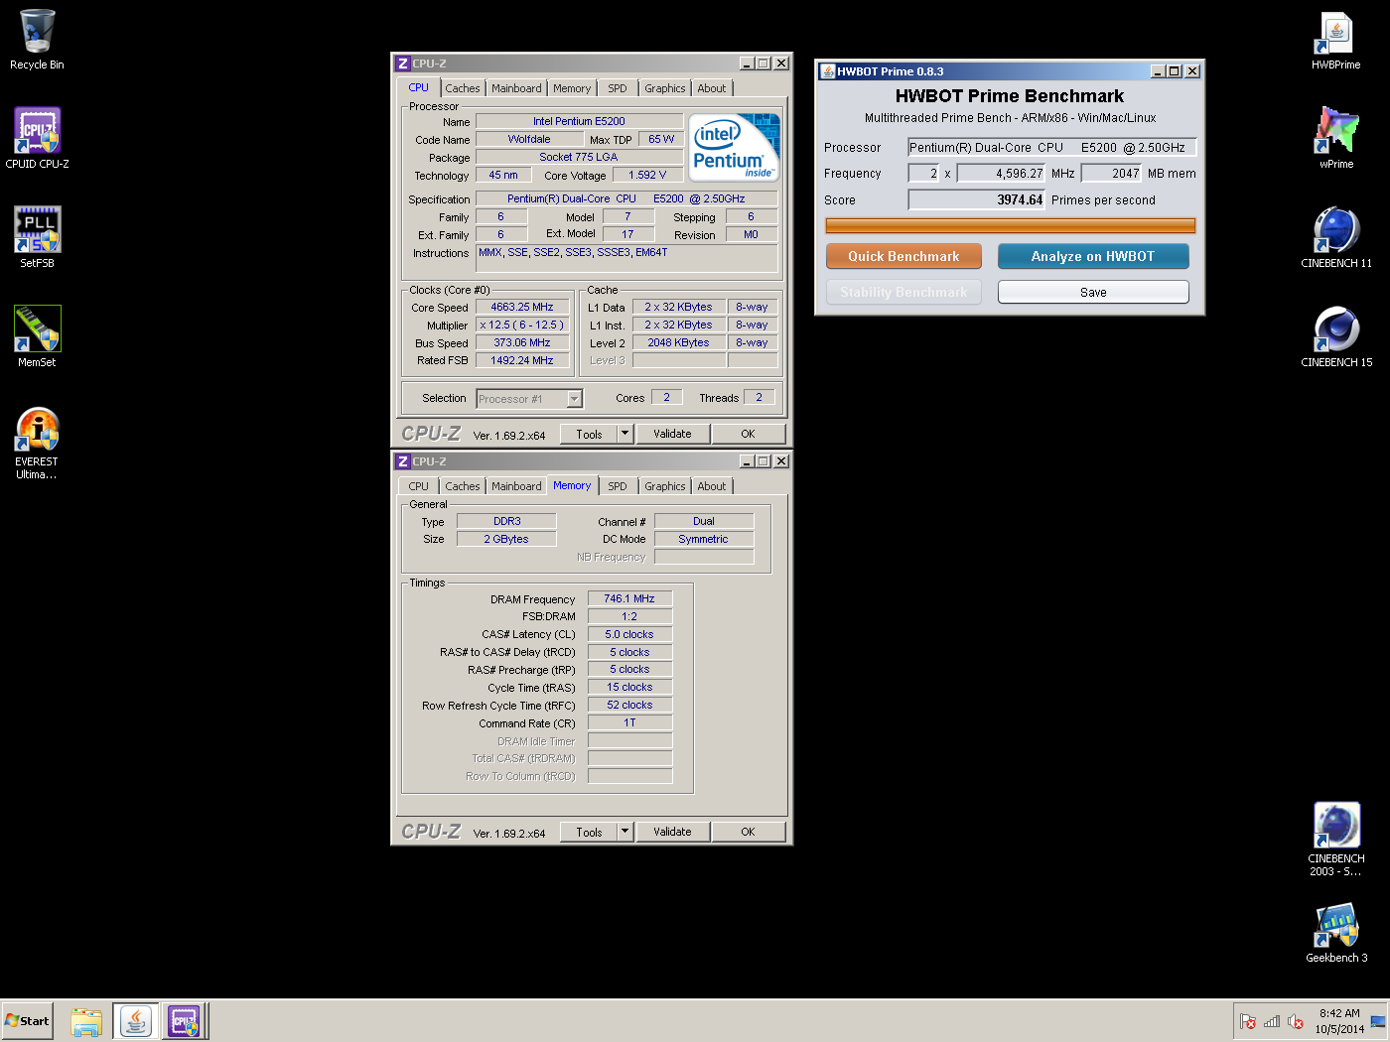Click the MB mem field showing 2047

(x=1111, y=173)
